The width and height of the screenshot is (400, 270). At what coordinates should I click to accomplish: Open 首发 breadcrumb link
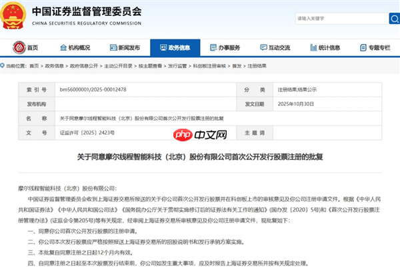click(237, 66)
